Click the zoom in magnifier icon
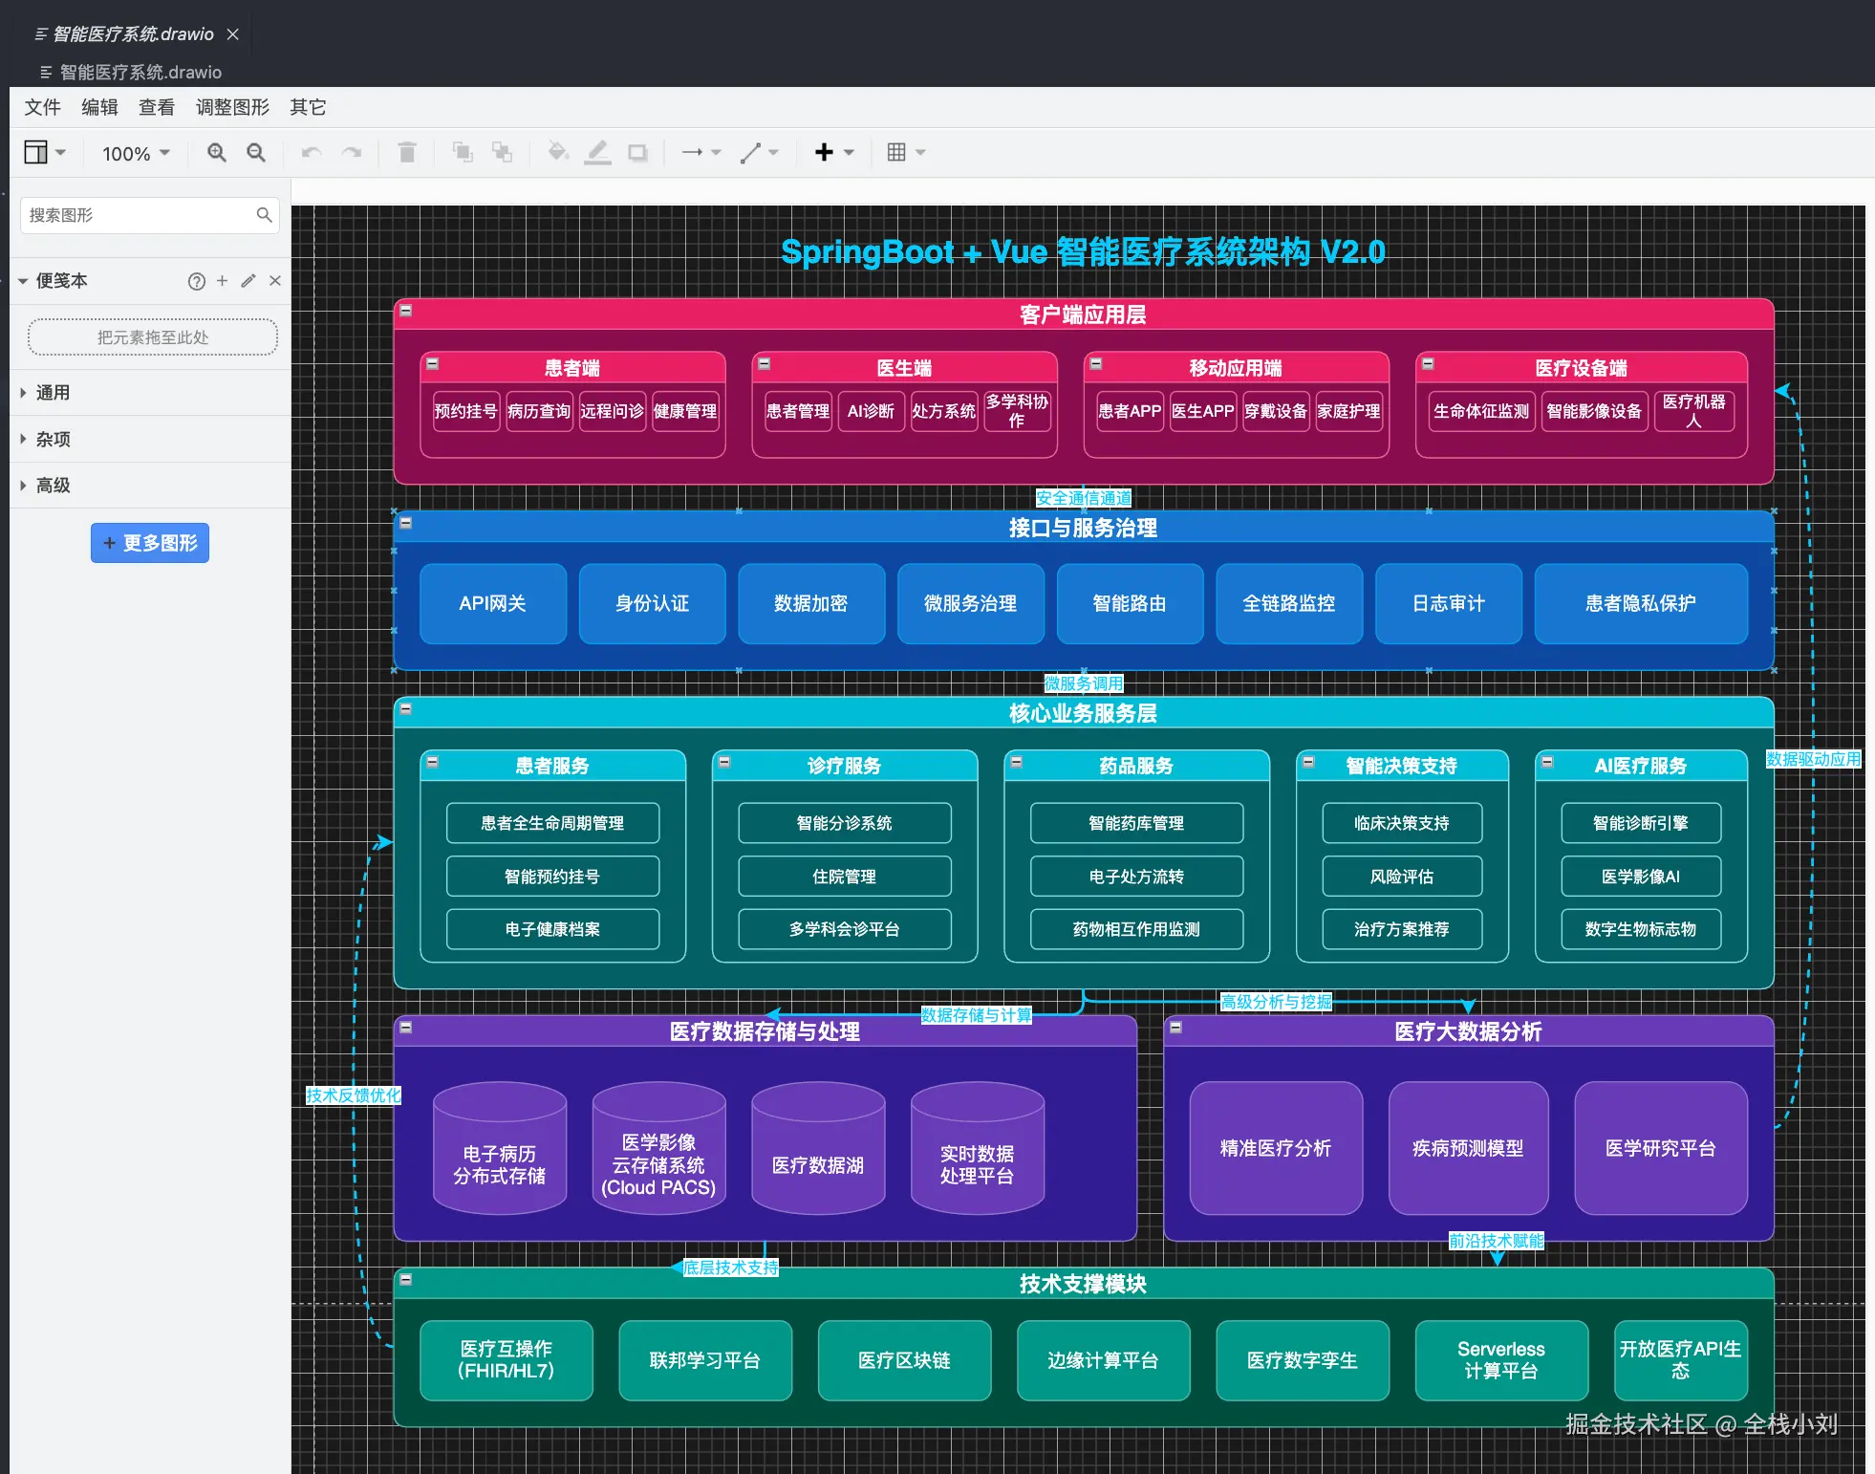The width and height of the screenshot is (1875, 1474). (217, 153)
